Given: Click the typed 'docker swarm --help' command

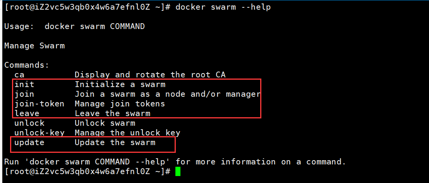Looking at the screenshot, I should pyautogui.click(x=223, y=7).
